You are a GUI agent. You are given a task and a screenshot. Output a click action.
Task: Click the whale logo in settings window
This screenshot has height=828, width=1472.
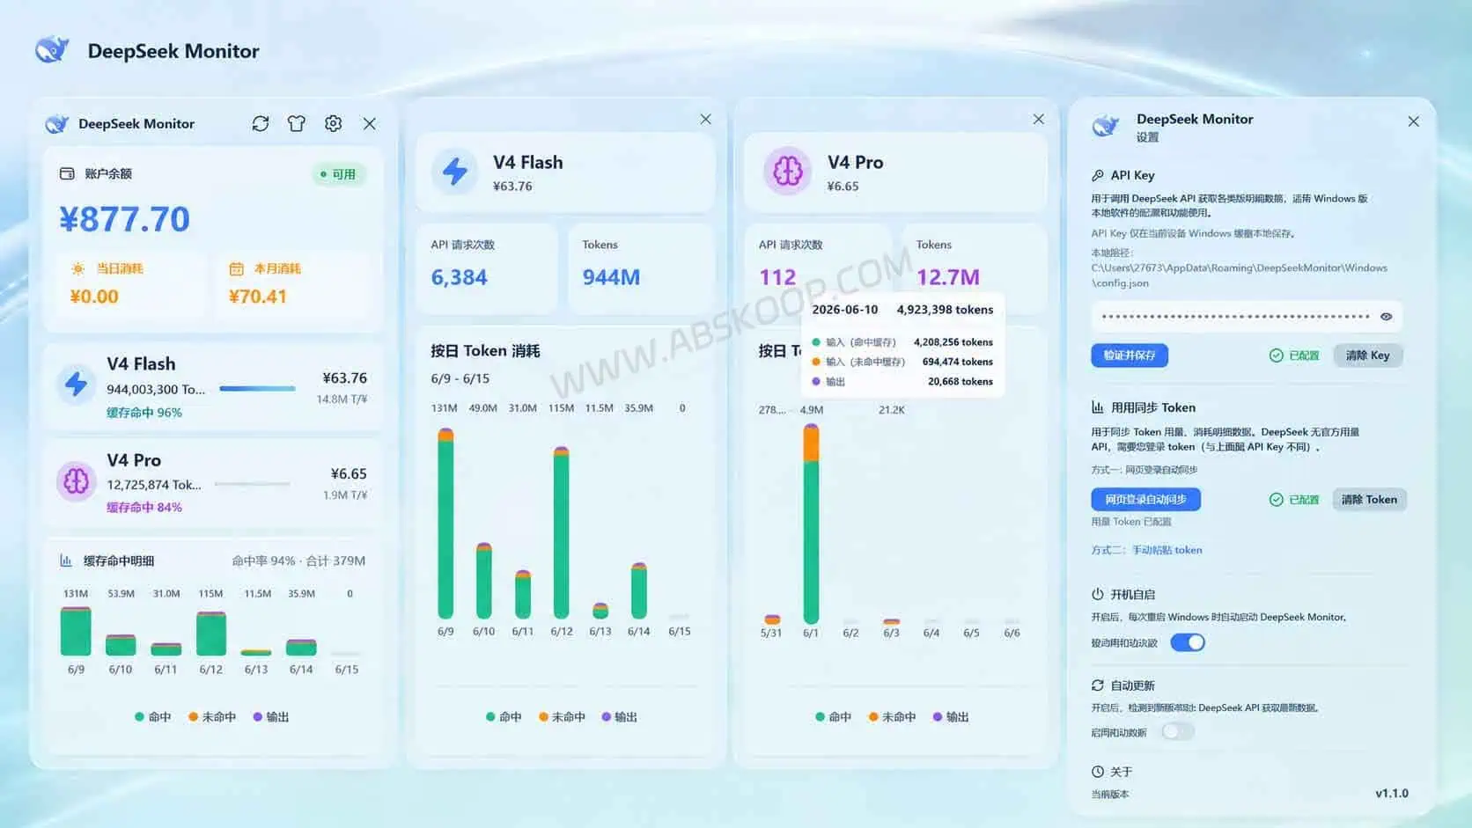coord(1106,126)
